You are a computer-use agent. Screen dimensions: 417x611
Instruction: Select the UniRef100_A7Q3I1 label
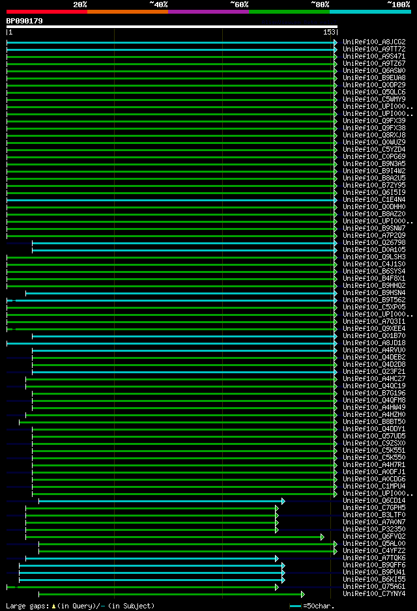pos(374,322)
